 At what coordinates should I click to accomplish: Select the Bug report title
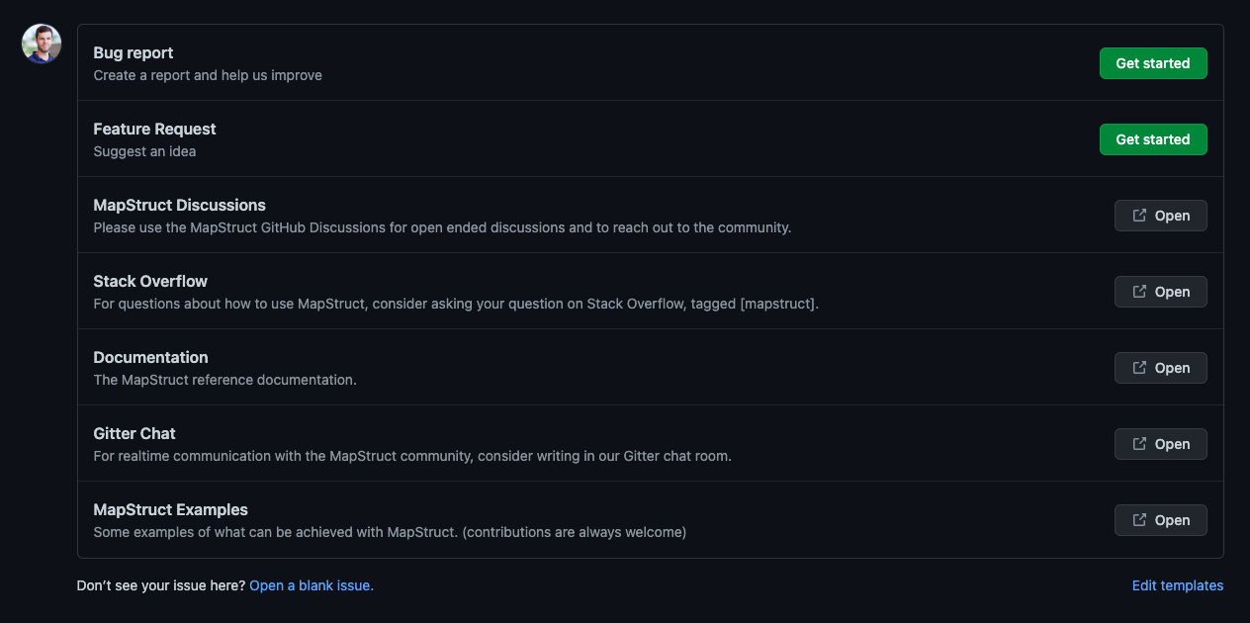click(x=134, y=52)
